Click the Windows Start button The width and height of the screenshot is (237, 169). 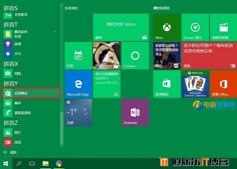pos(6,164)
